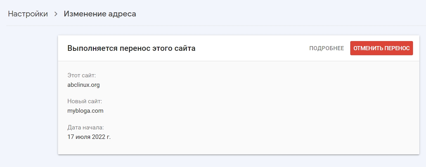426x167 pixels.
Task: Select the mybloga.com destination address
Action: coord(85,111)
